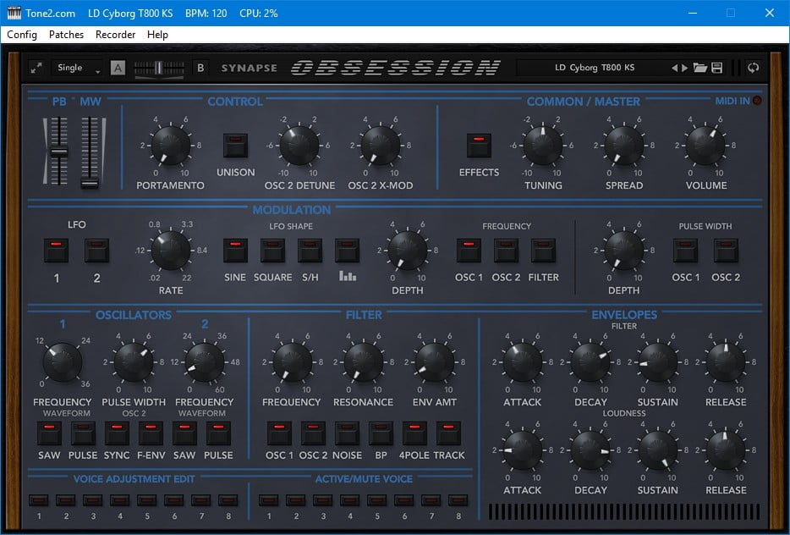The image size is (790, 535).
Task: Open the Patches menu
Action: [x=66, y=35]
